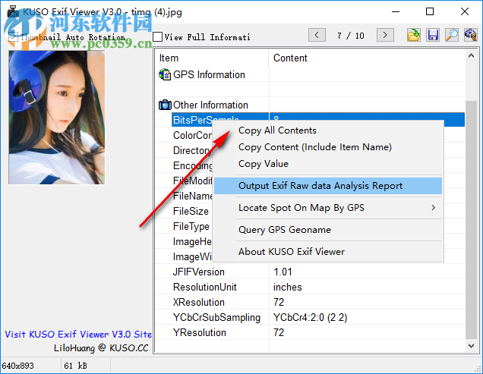
Task: Go to previous image arrow button
Action: (317, 35)
